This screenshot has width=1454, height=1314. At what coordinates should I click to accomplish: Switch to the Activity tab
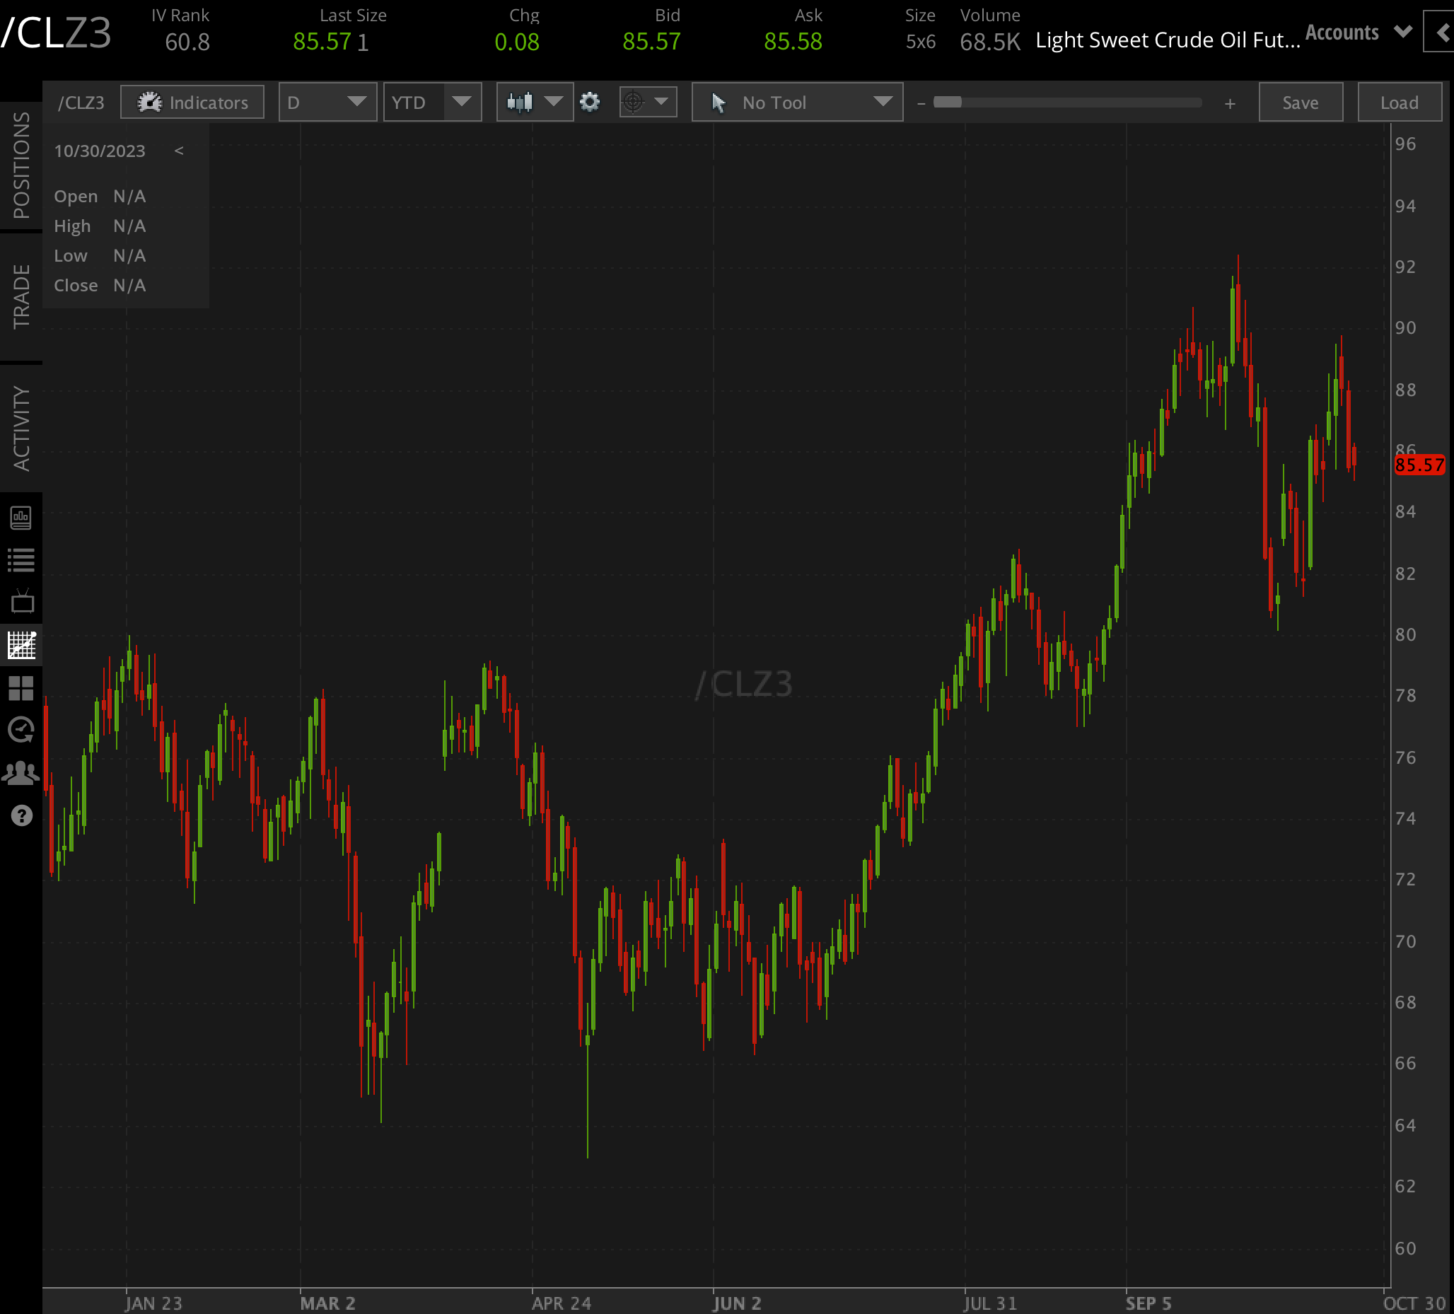click(21, 429)
